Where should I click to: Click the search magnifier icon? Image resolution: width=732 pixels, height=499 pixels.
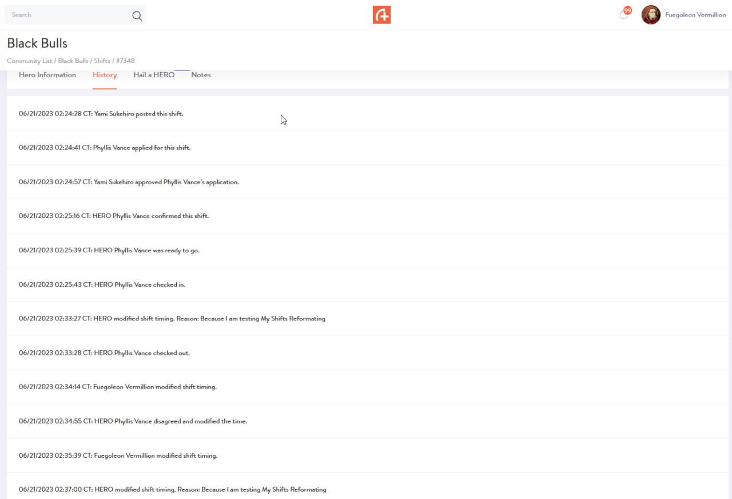pyautogui.click(x=137, y=15)
